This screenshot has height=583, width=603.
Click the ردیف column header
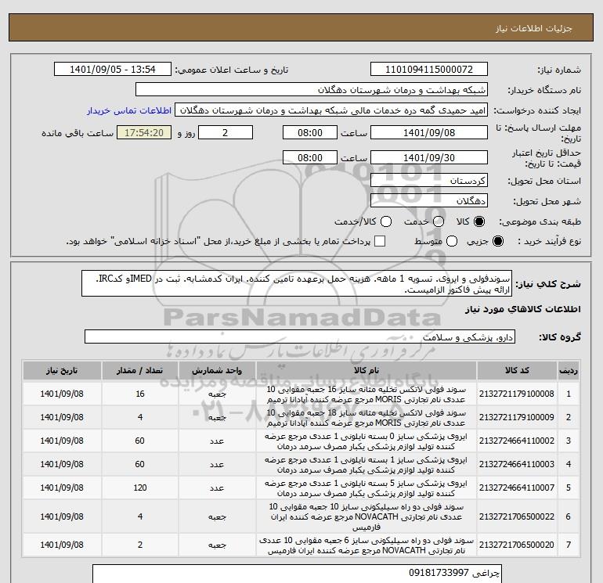click(x=569, y=370)
